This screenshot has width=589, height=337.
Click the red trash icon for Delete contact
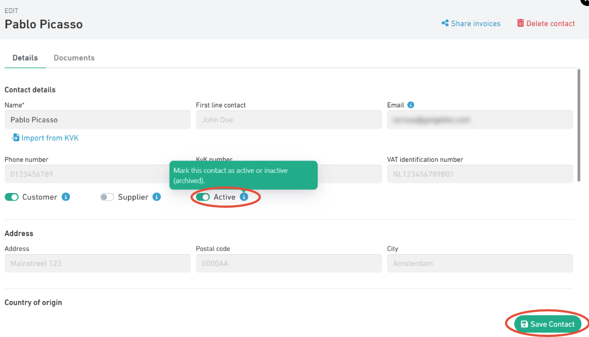pos(520,23)
